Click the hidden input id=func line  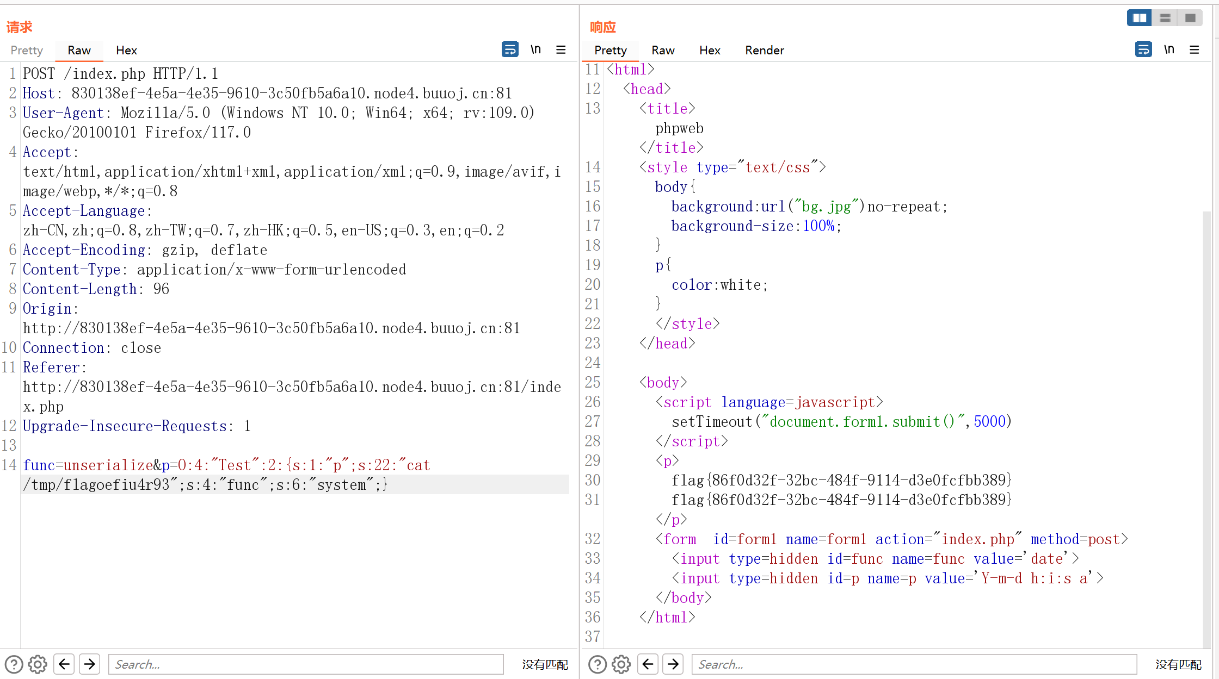click(876, 558)
